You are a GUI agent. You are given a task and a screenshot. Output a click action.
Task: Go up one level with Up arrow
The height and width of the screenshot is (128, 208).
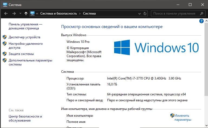[x=26, y=13]
